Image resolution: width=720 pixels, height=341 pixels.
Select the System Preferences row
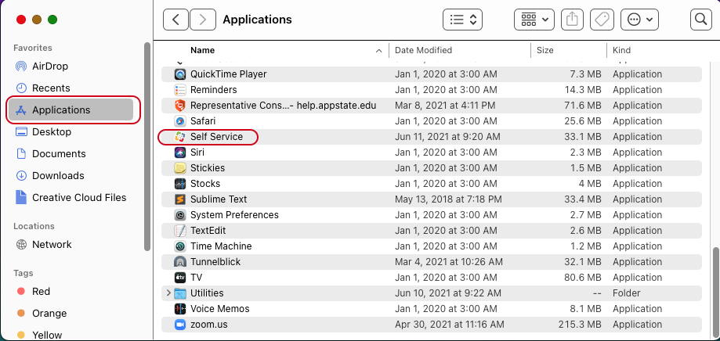click(x=431, y=214)
